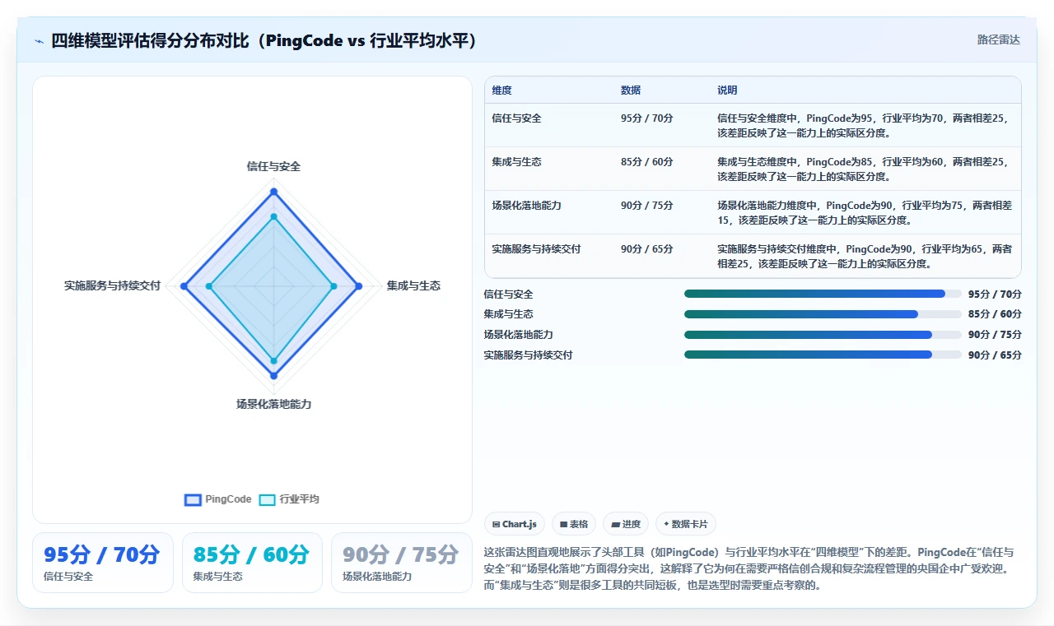
Task: Click the table description mentioning 行业平均为75
Action: click(x=865, y=212)
